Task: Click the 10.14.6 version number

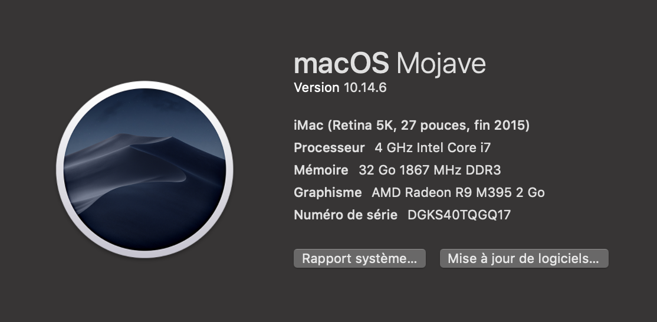Action: pos(365,88)
